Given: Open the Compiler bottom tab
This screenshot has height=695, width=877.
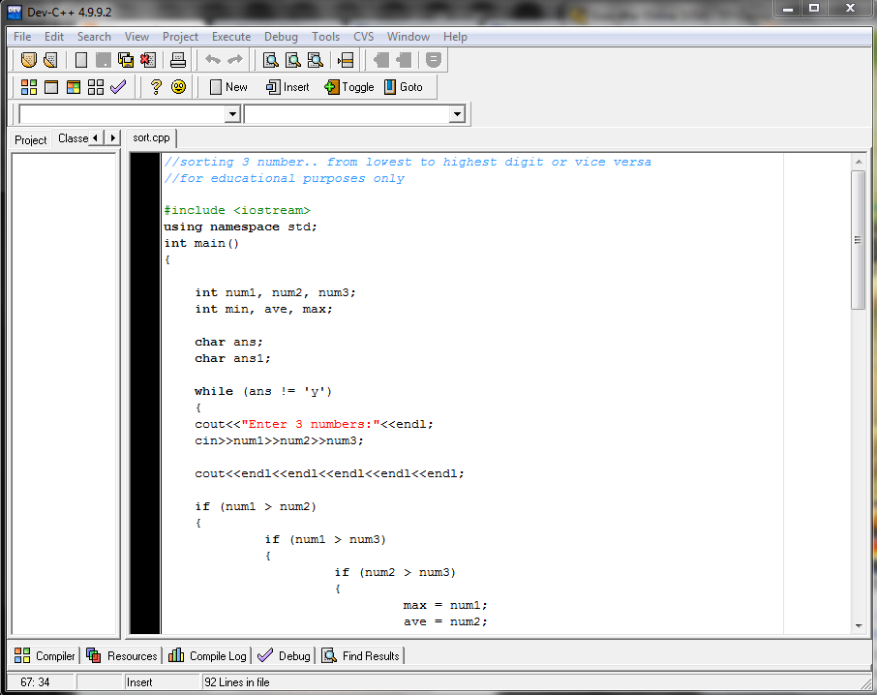Looking at the screenshot, I should [45, 656].
